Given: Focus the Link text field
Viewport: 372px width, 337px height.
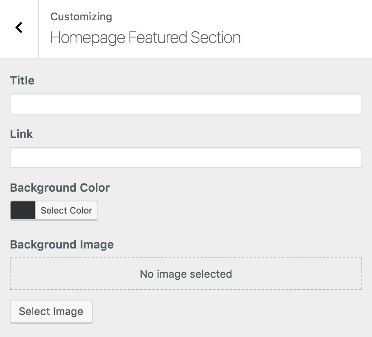Looking at the screenshot, I should (186, 158).
